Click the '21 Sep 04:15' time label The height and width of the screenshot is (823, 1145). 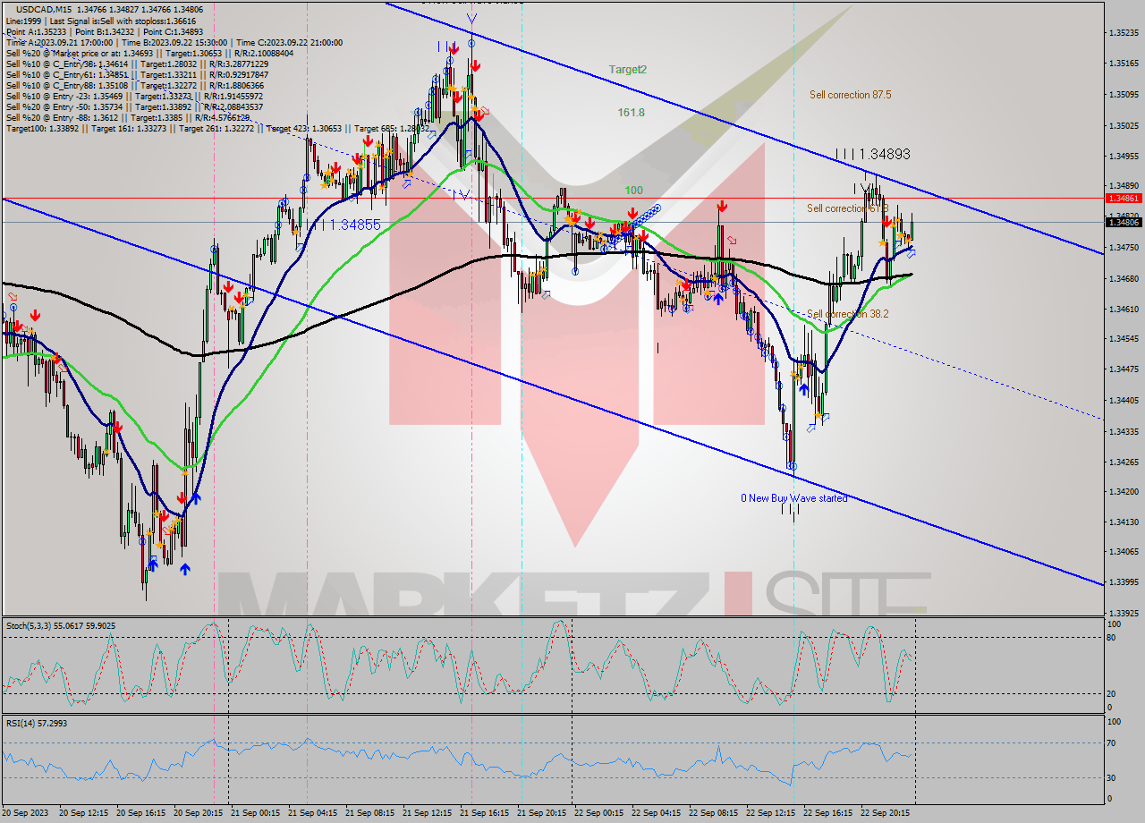pos(313,813)
